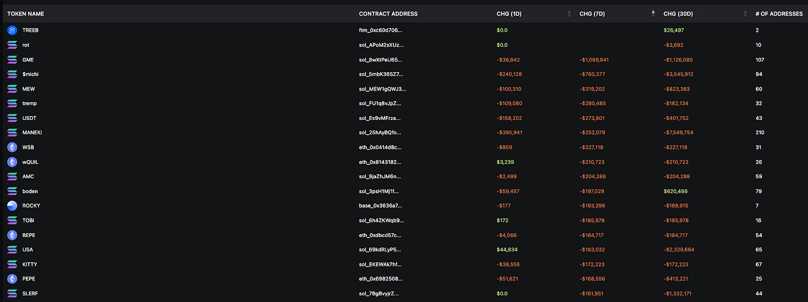Click the $26,497 value in TREEB row

point(674,31)
